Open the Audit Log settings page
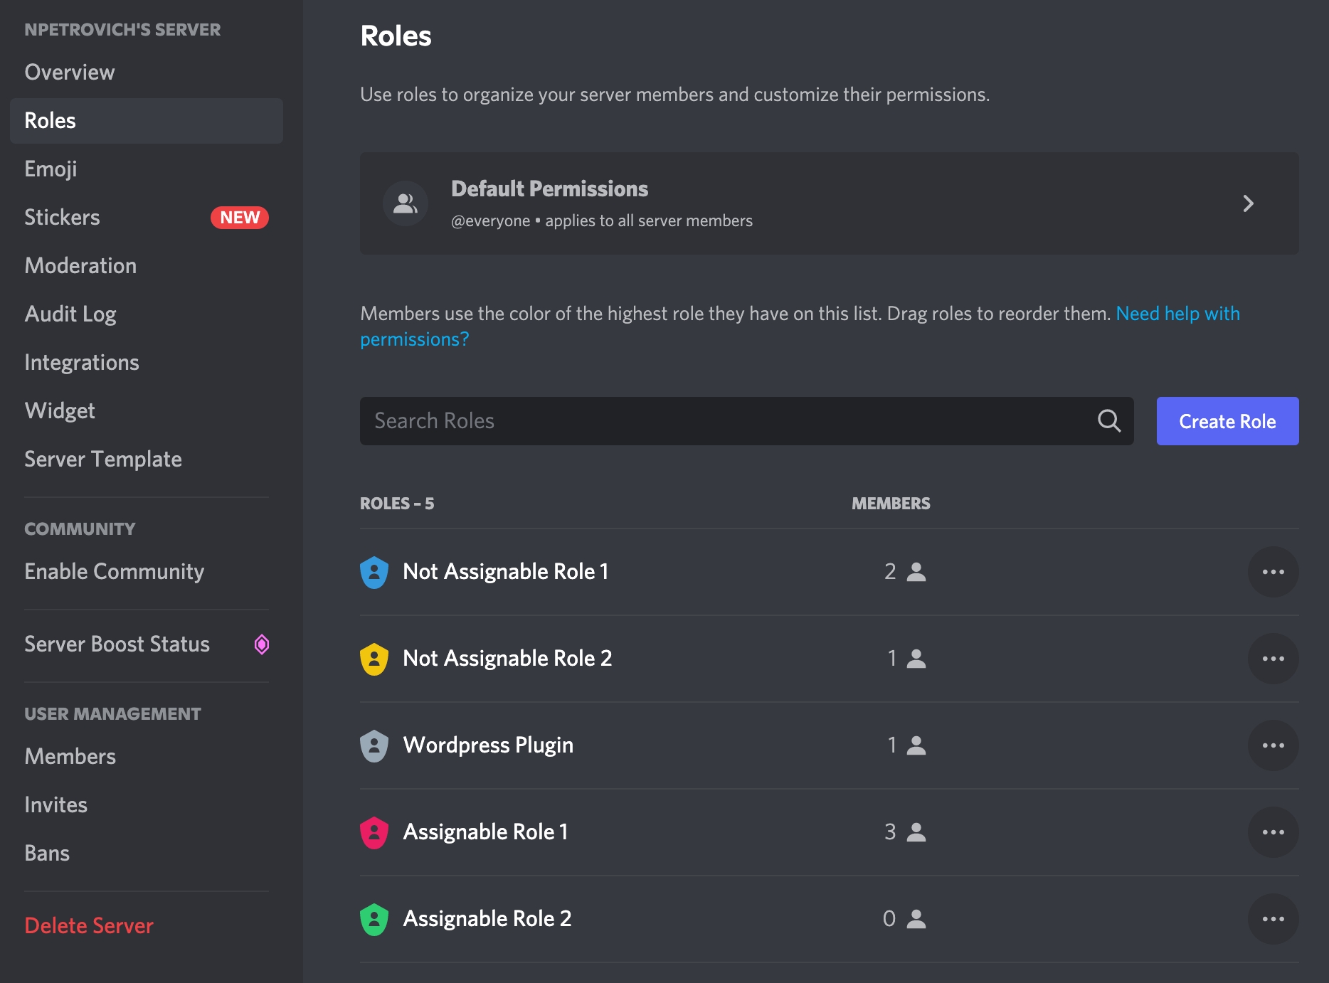Image resolution: width=1329 pixels, height=983 pixels. pyautogui.click(x=70, y=314)
